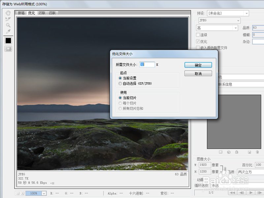Click the zoom out minus button
264x198 pixels.
point(18,193)
